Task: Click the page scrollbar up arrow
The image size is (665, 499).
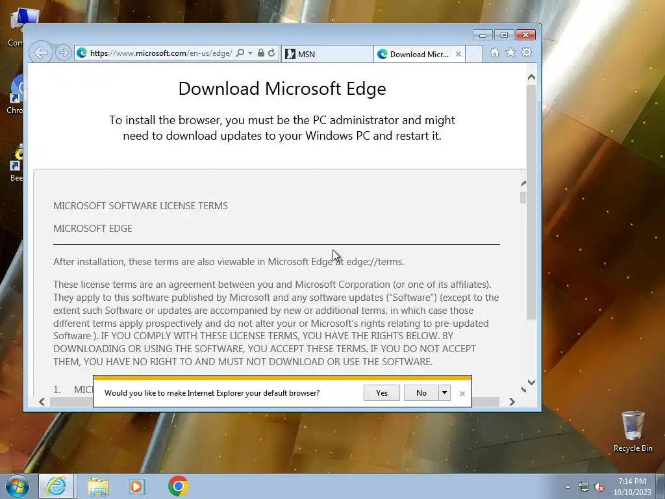Action: (531, 78)
